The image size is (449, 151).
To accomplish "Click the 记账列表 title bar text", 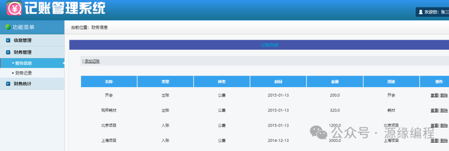I will click(269, 45).
